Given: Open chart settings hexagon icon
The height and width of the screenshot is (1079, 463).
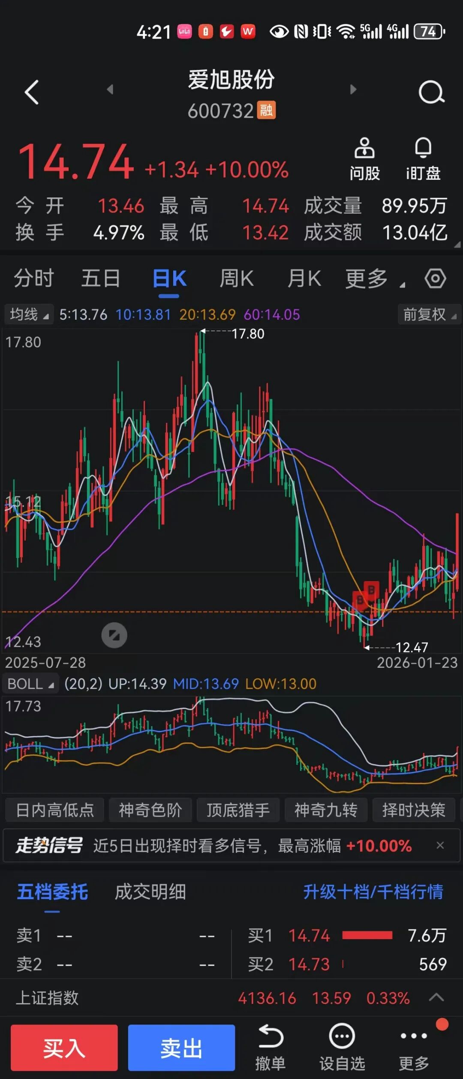Looking at the screenshot, I should (x=435, y=279).
